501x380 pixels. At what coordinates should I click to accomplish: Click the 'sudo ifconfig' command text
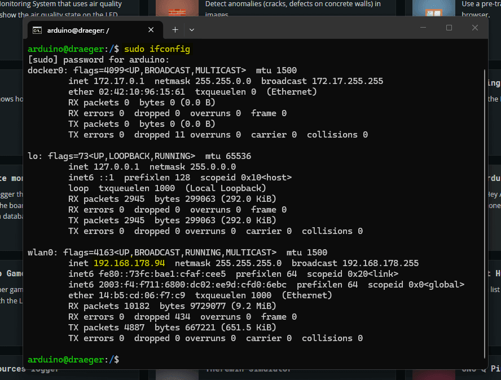[157, 49]
